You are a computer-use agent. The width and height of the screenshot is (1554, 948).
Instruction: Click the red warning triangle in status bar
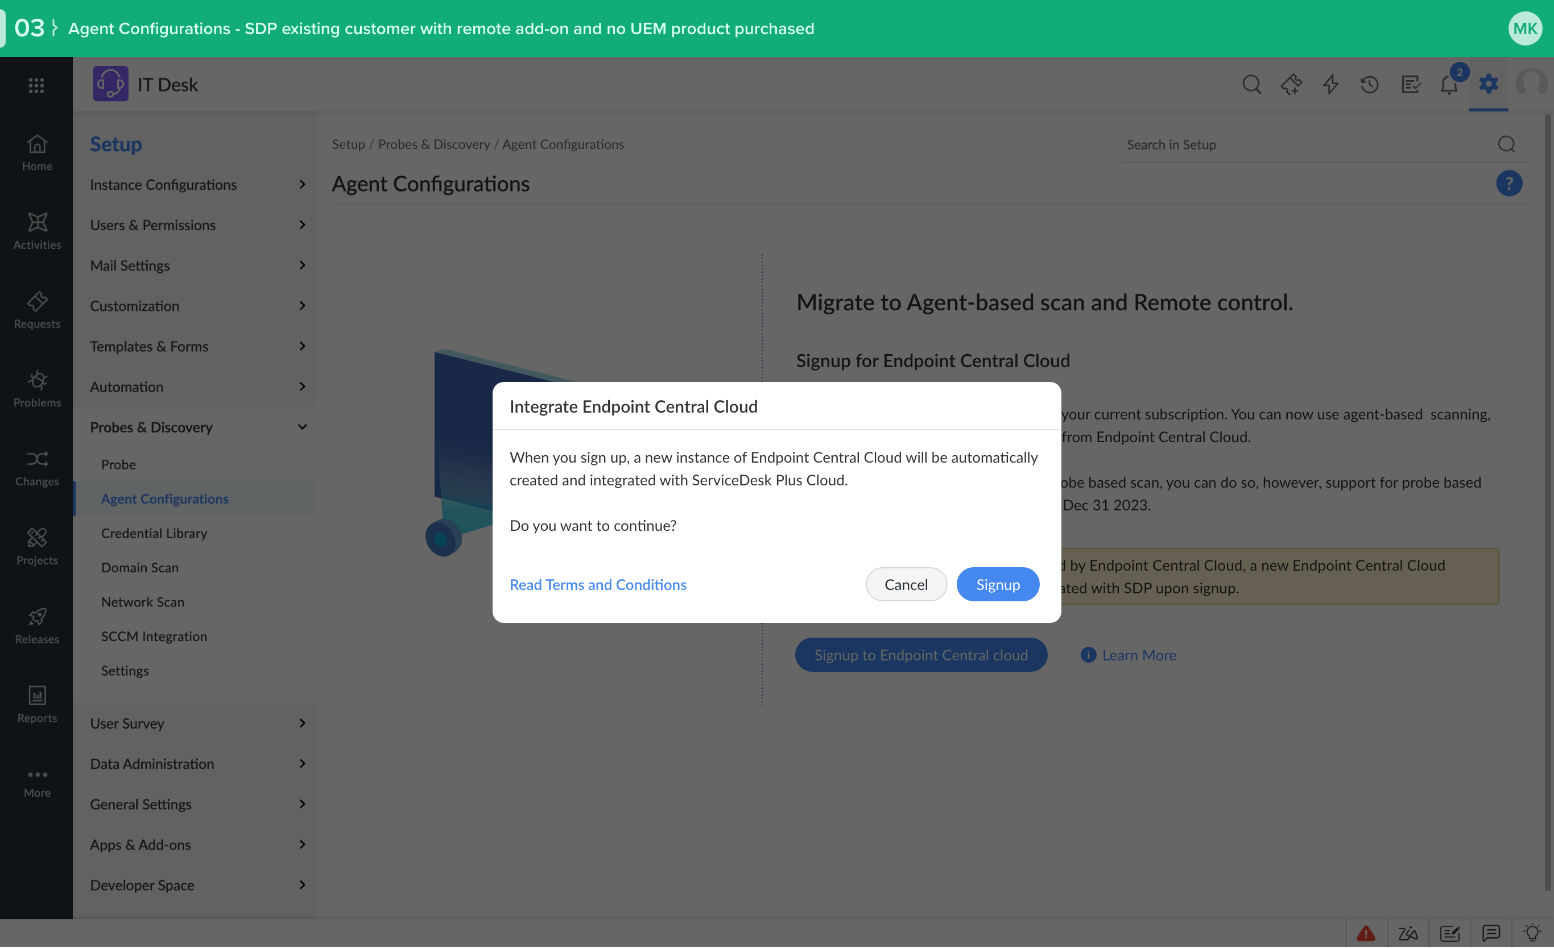point(1365,933)
